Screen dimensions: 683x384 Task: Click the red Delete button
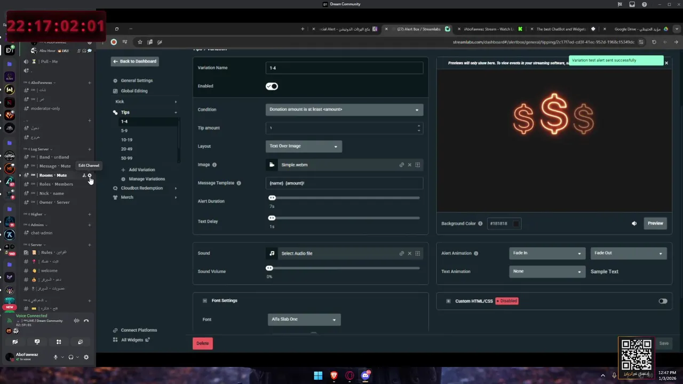pyautogui.click(x=203, y=343)
